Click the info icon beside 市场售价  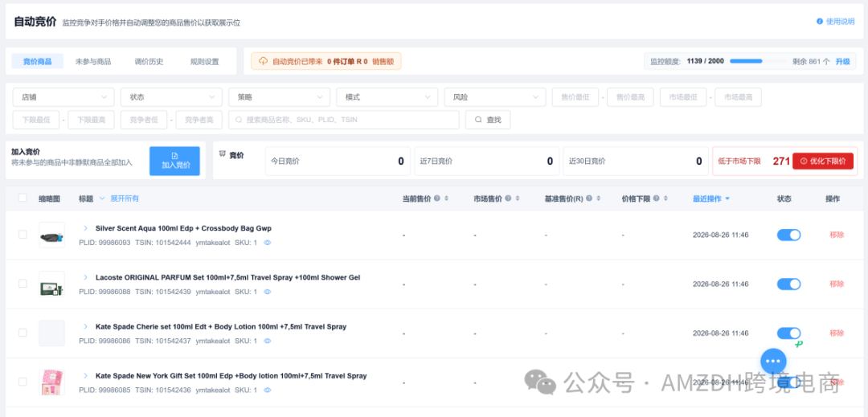click(x=508, y=198)
